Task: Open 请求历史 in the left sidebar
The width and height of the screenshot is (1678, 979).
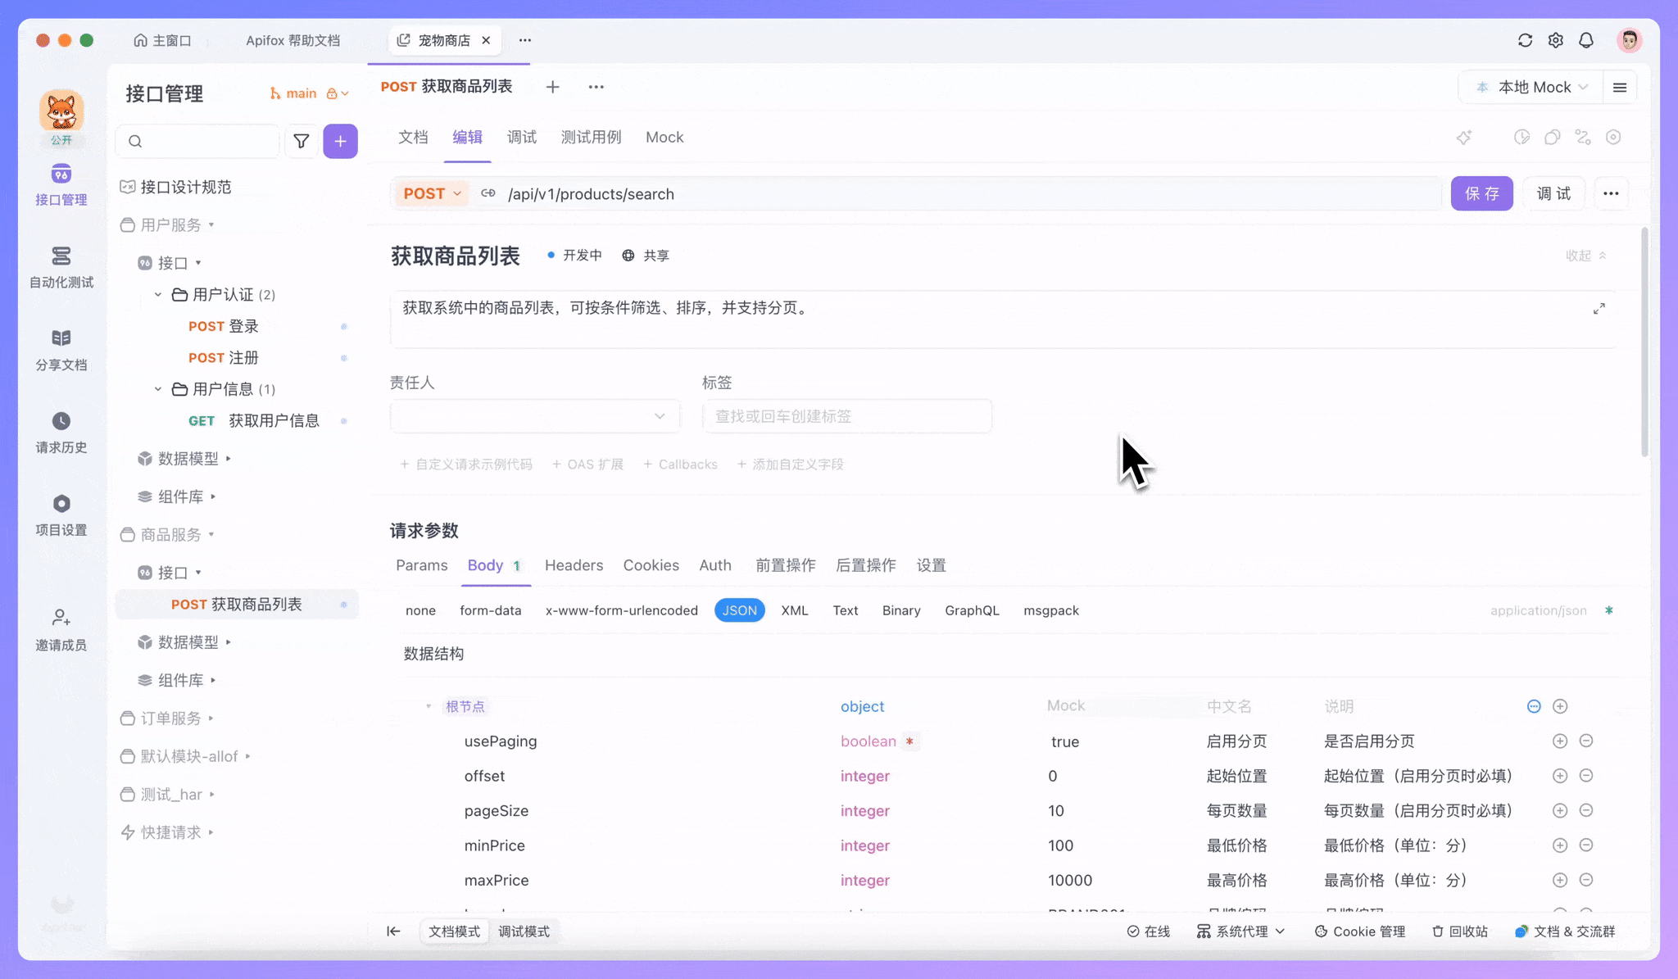Action: click(x=61, y=433)
